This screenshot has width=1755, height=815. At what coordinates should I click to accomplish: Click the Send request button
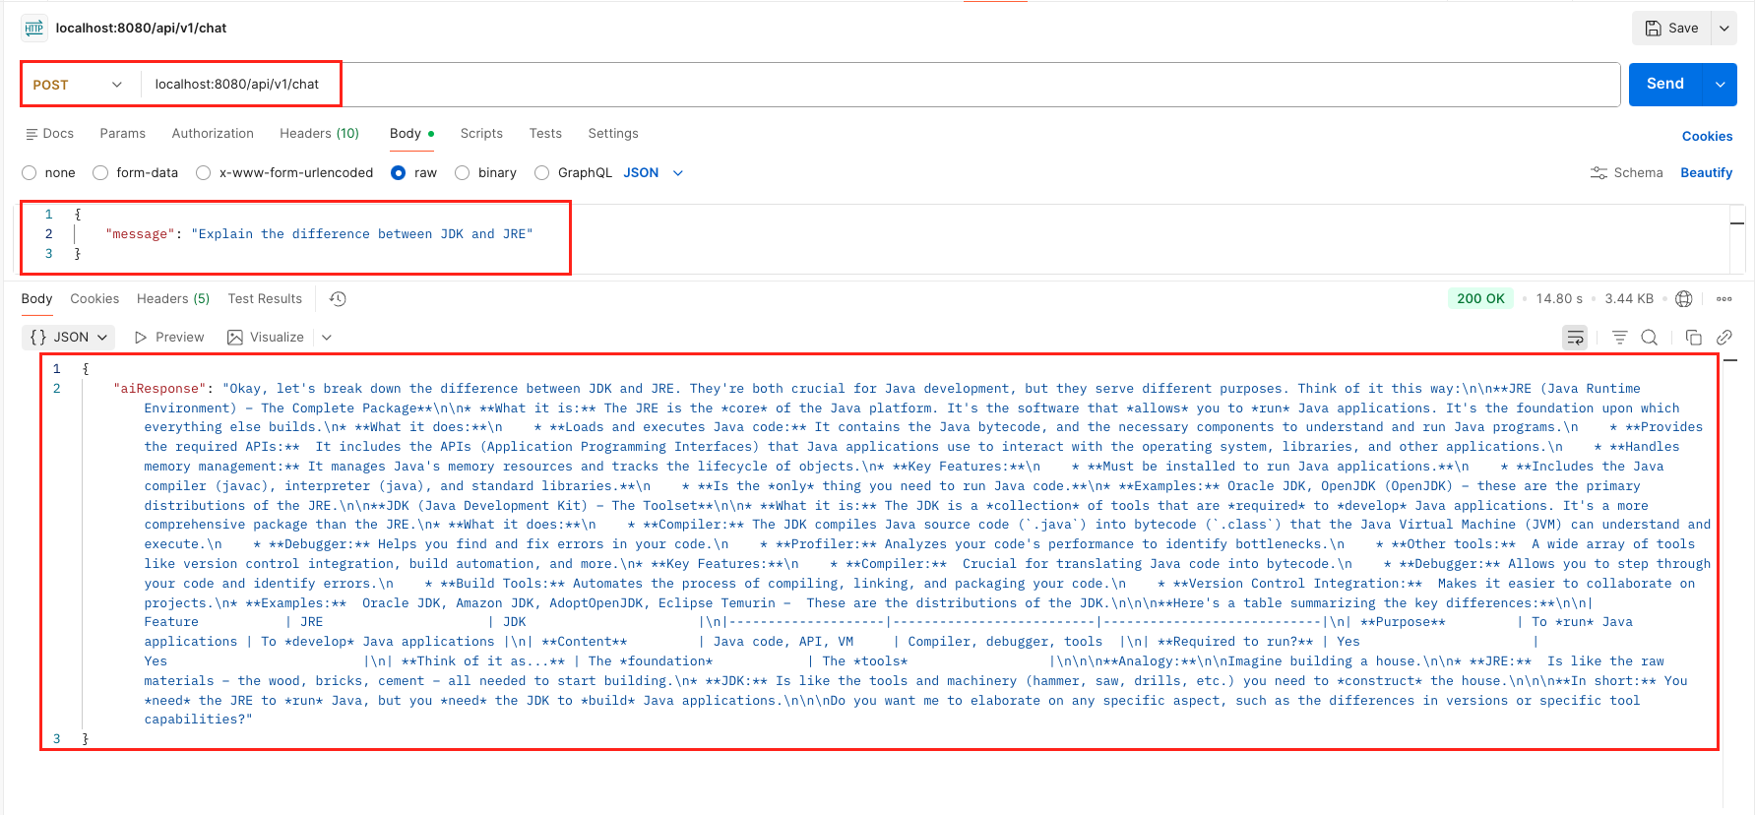1664,85
